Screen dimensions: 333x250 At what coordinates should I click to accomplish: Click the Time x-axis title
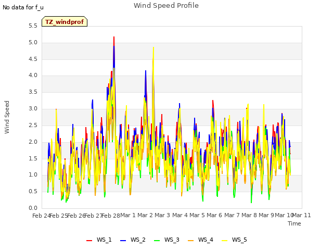point(294,223)
